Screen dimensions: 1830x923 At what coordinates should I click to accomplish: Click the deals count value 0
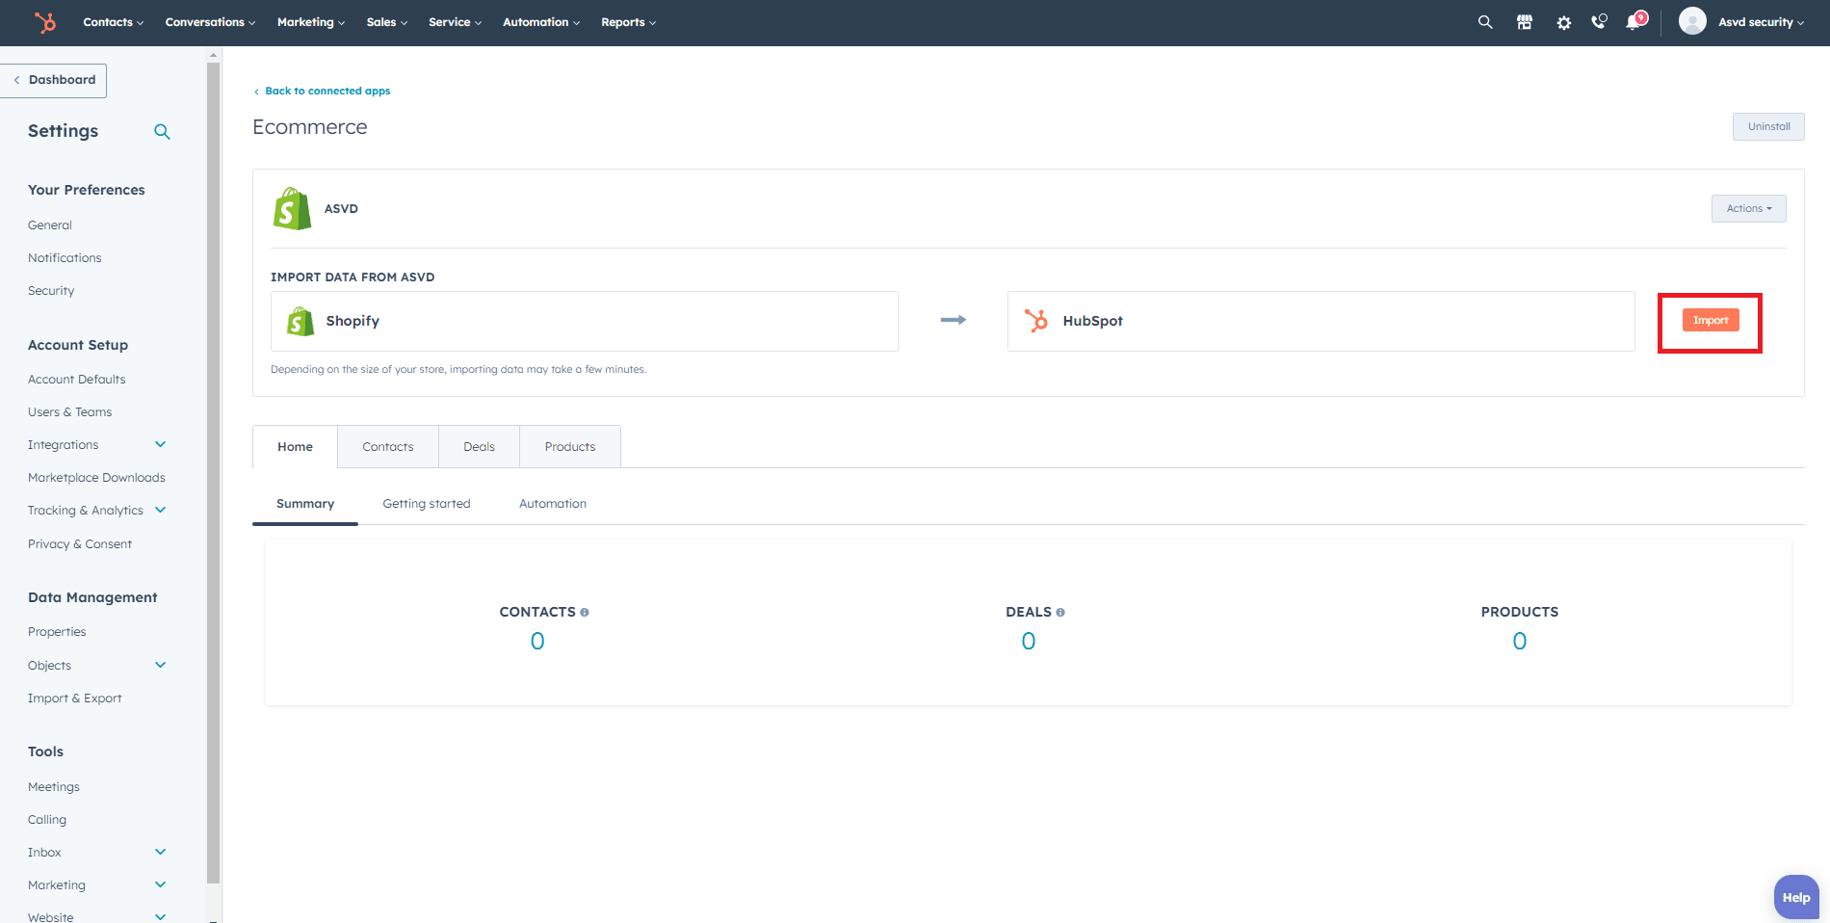point(1029,641)
